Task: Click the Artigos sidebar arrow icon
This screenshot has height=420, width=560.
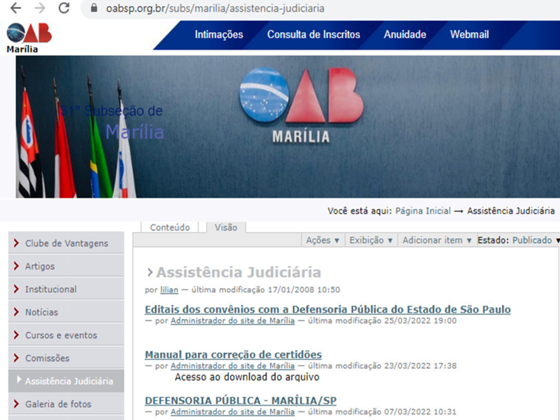Action: [x=18, y=266]
